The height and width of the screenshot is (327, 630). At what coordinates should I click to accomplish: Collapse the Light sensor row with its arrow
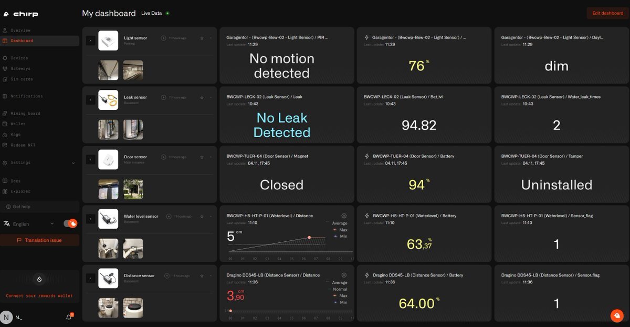coord(90,40)
